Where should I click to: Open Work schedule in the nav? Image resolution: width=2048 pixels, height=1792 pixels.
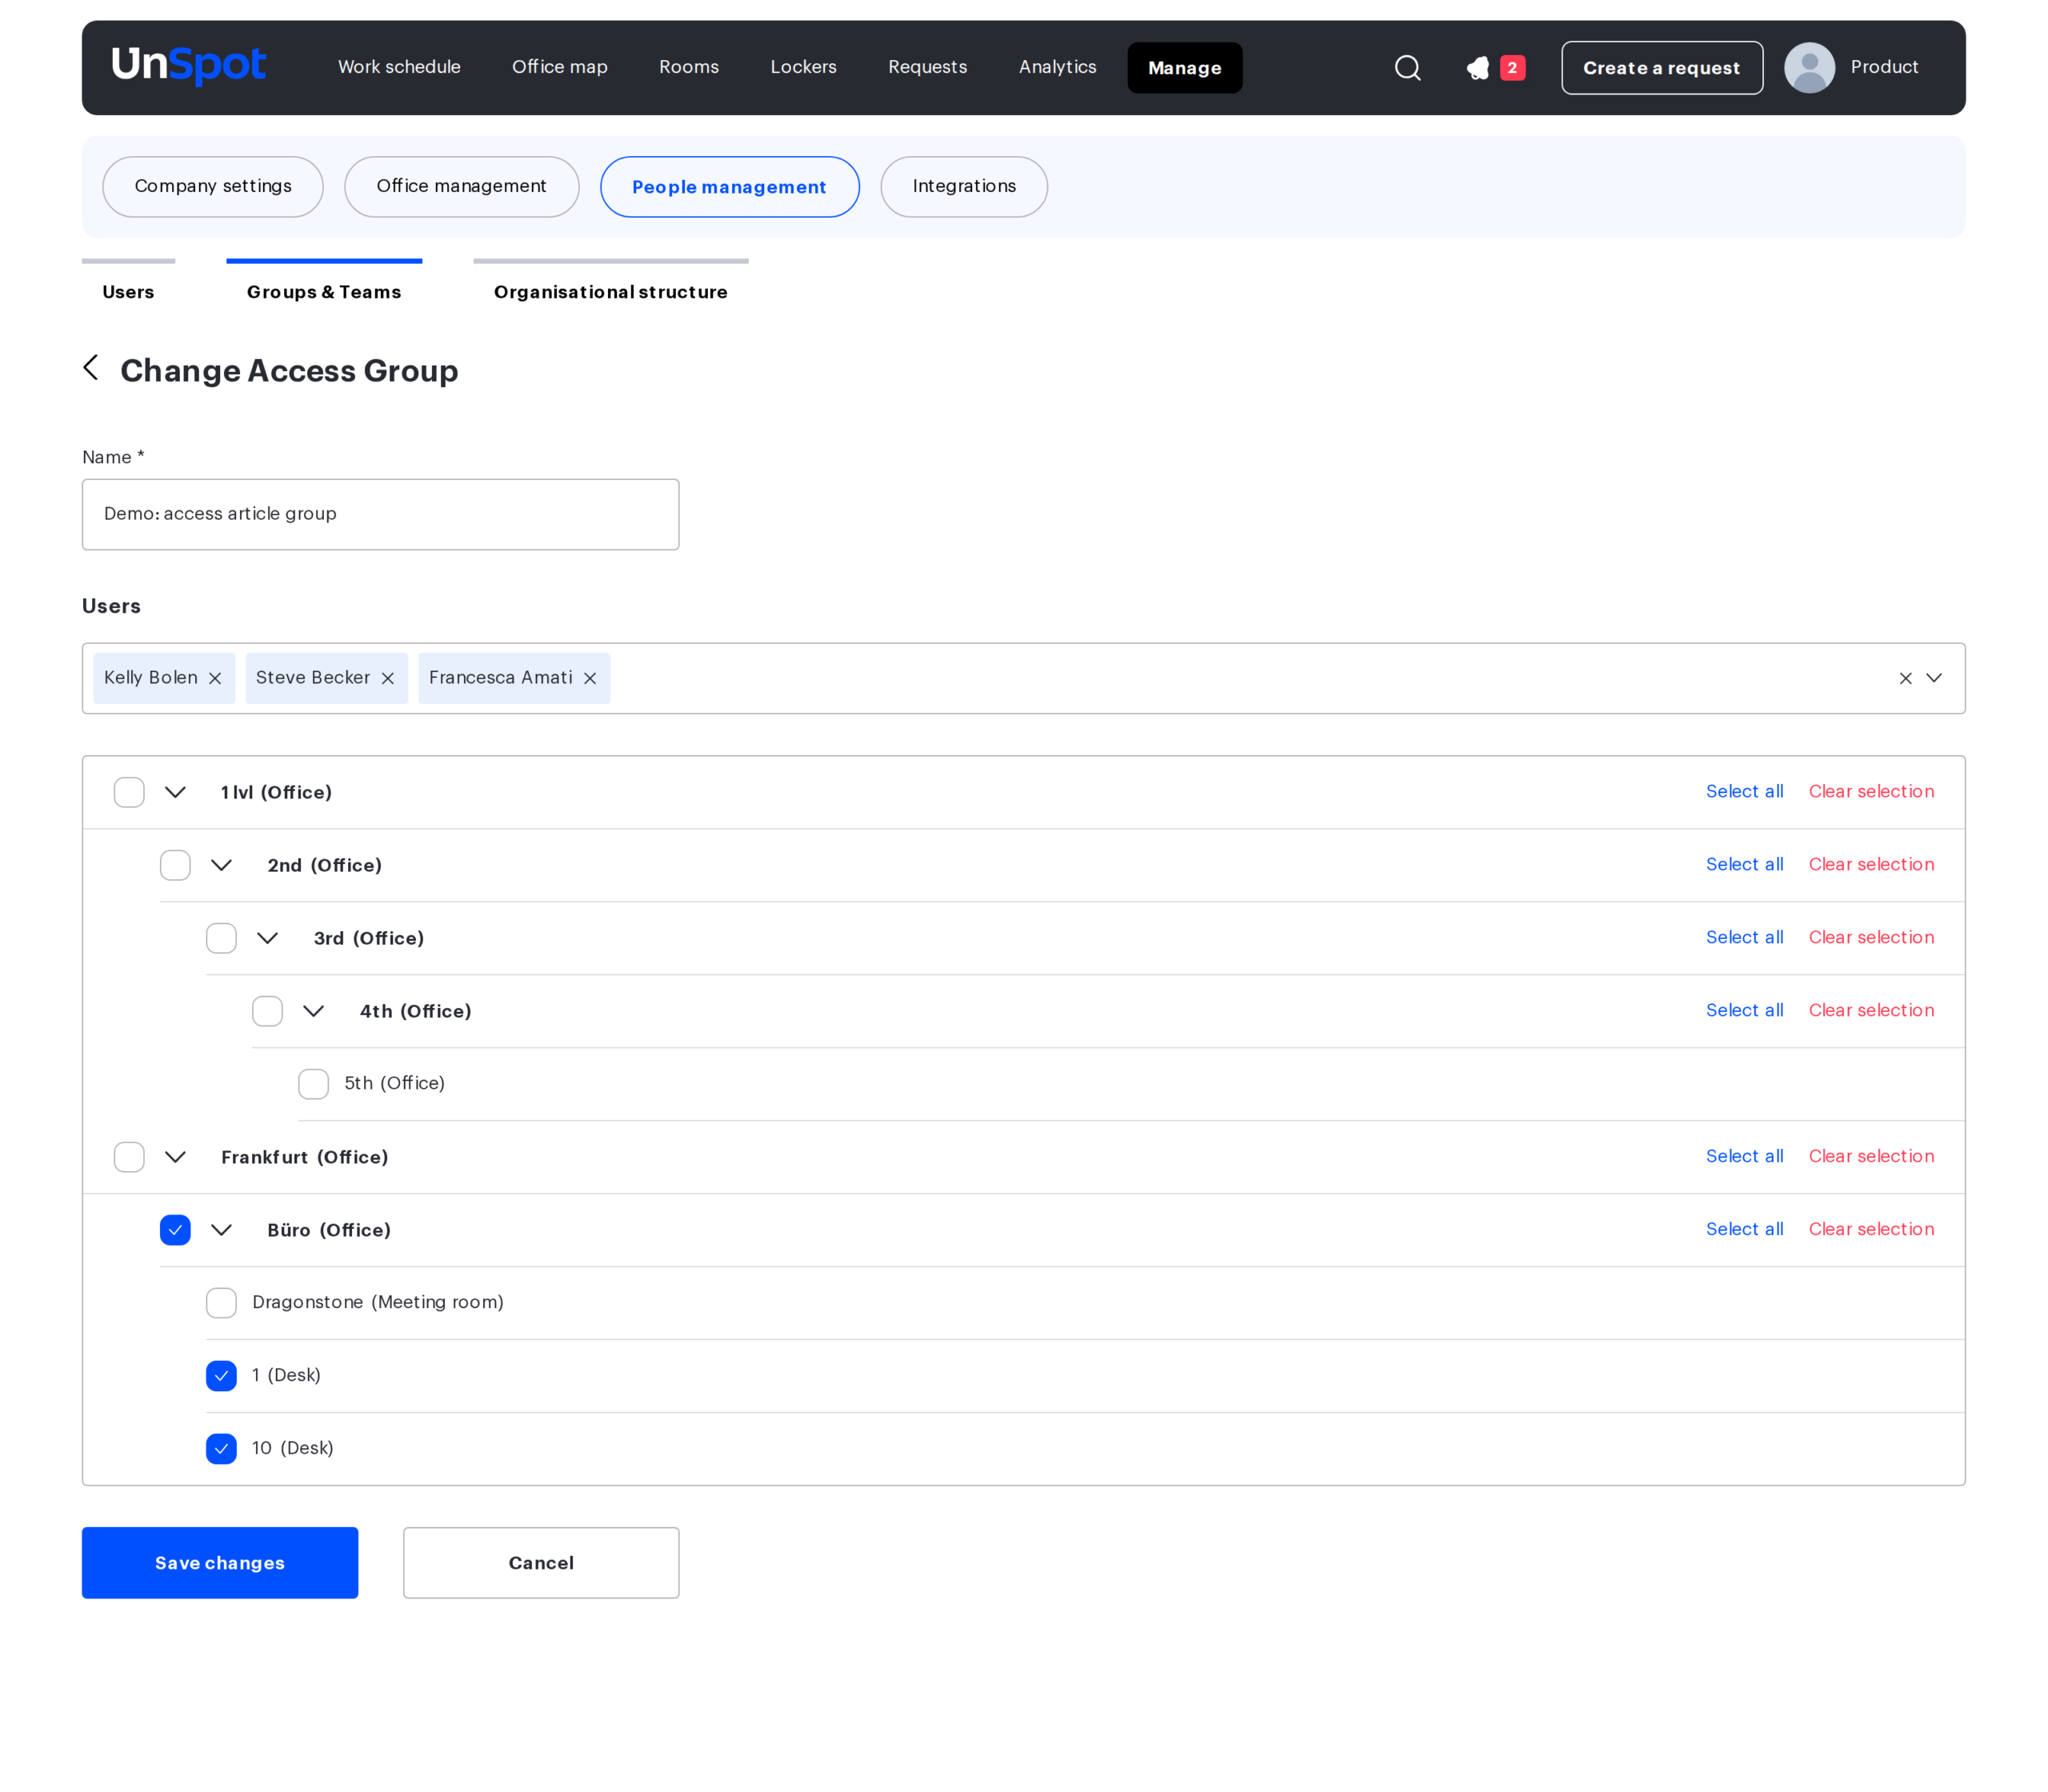tap(399, 67)
